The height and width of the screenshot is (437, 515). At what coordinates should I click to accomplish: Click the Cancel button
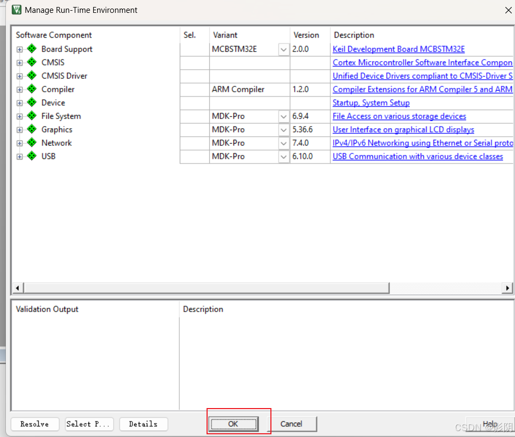(x=291, y=424)
